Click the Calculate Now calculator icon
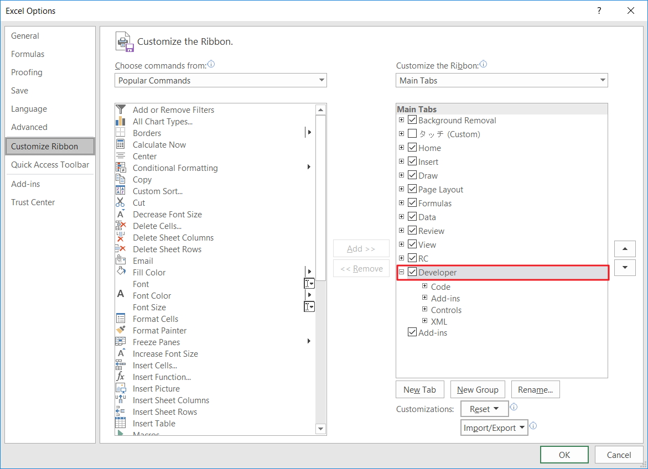This screenshot has width=648, height=469. 120,144
